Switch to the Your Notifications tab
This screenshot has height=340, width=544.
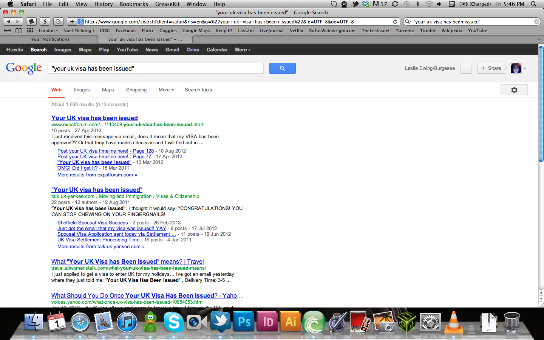tap(50, 39)
